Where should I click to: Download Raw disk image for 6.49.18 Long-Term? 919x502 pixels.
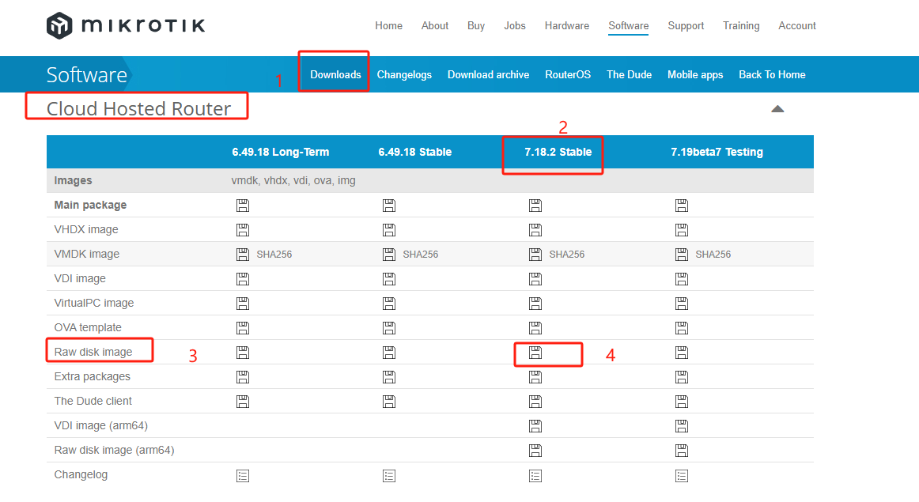[243, 353]
